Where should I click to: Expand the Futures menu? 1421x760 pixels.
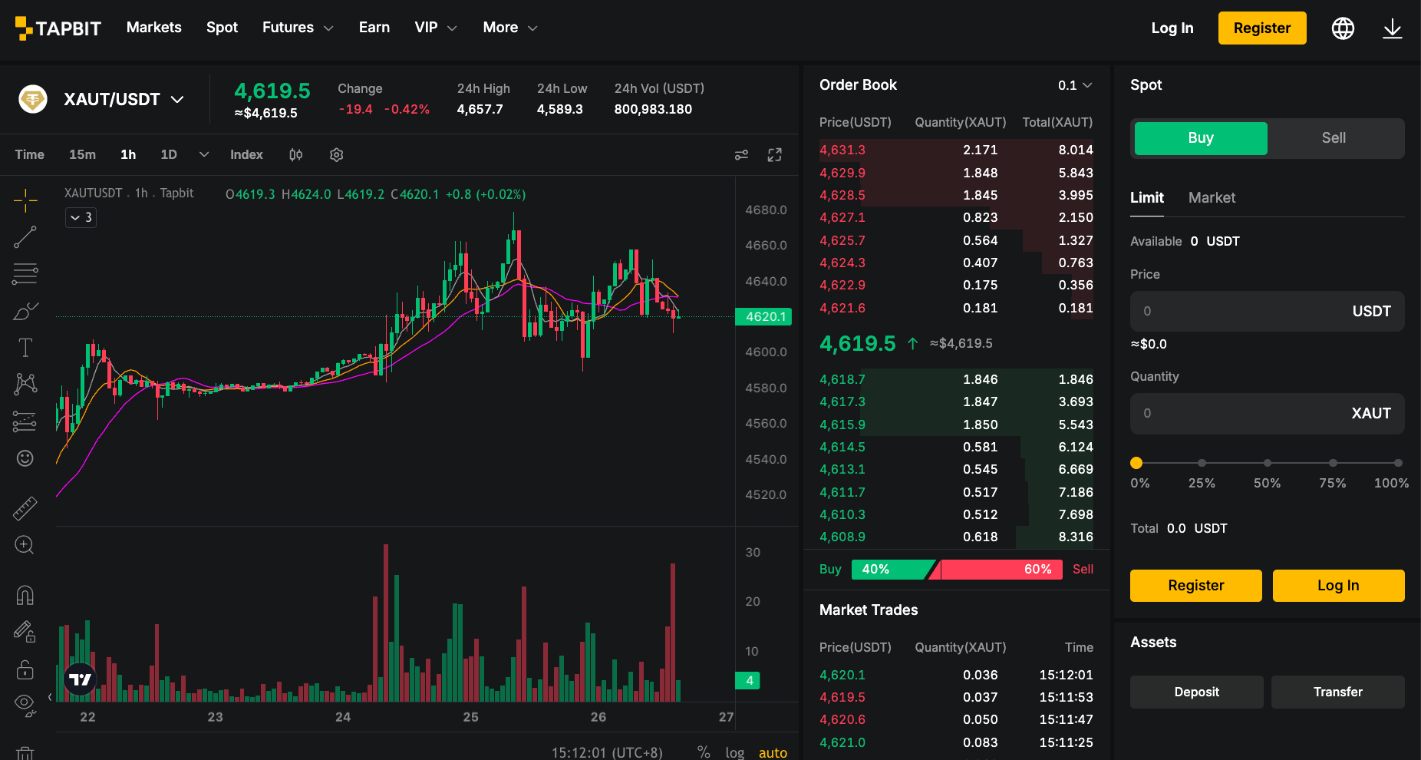click(x=298, y=28)
